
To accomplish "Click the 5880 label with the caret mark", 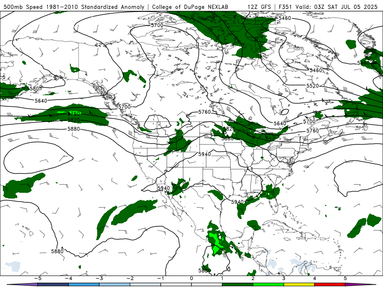I will (x=57, y=251).
